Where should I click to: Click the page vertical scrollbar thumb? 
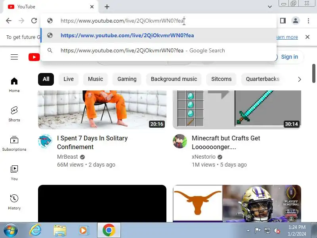point(314,73)
